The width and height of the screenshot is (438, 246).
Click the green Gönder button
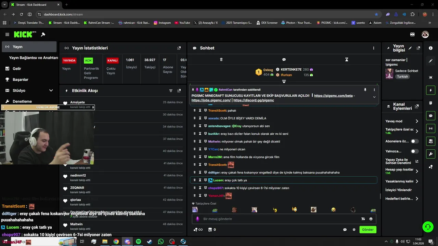click(x=368, y=230)
